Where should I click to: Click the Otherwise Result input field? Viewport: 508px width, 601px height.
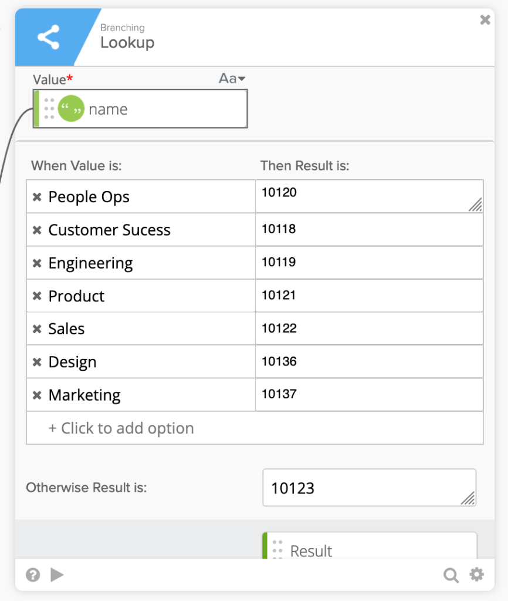click(368, 488)
